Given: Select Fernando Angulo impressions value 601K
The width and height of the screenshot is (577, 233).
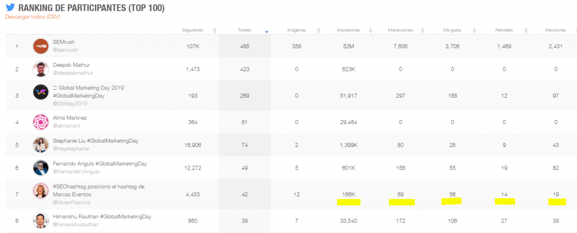Looking at the screenshot, I should click(348, 168).
